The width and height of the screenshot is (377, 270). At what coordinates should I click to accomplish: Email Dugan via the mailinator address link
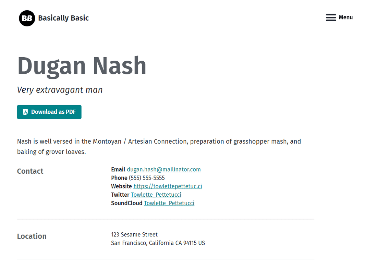pos(164,169)
